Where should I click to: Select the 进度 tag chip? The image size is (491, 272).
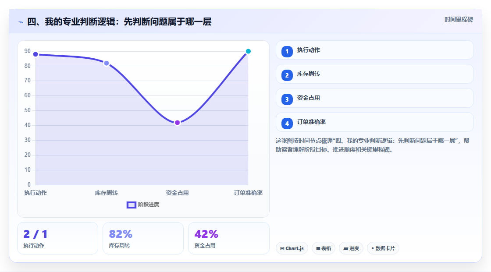pyautogui.click(x=351, y=248)
